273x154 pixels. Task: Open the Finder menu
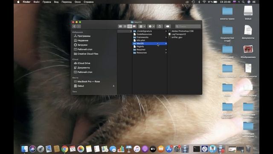(x=26, y=2)
